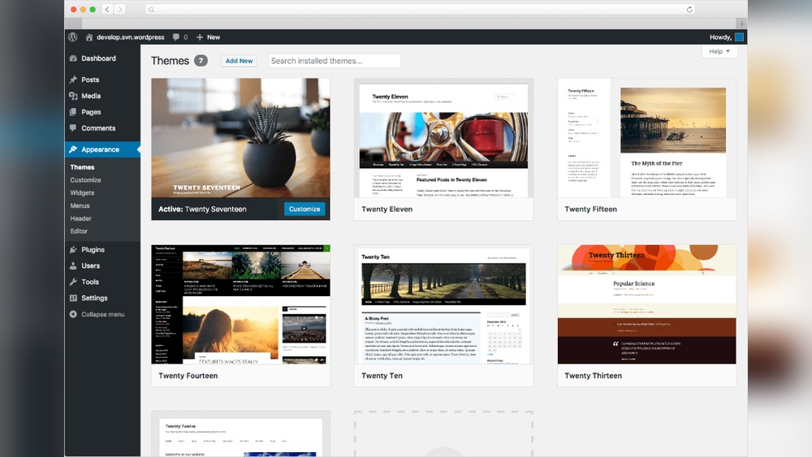Open a new browser tab with plus
This screenshot has height=457, width=812.
tap(741, 24)
